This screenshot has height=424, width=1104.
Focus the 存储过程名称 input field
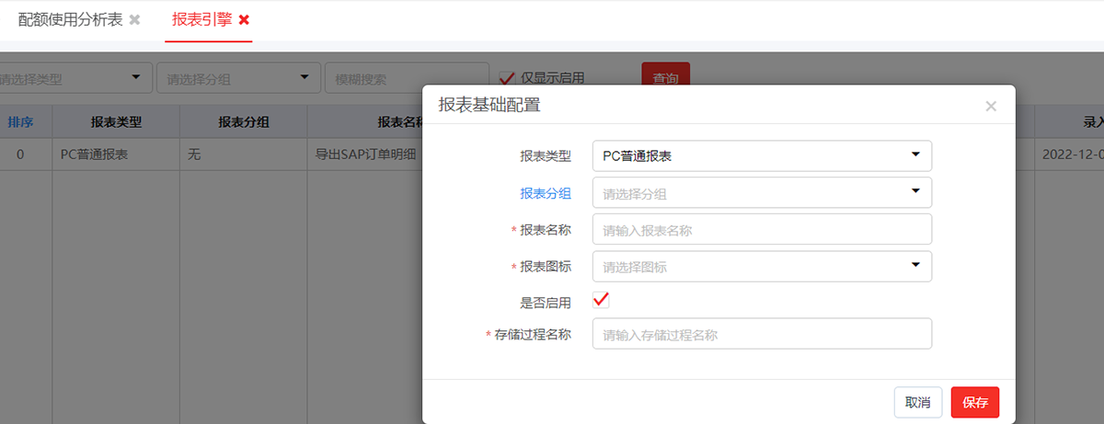point(762,334)
